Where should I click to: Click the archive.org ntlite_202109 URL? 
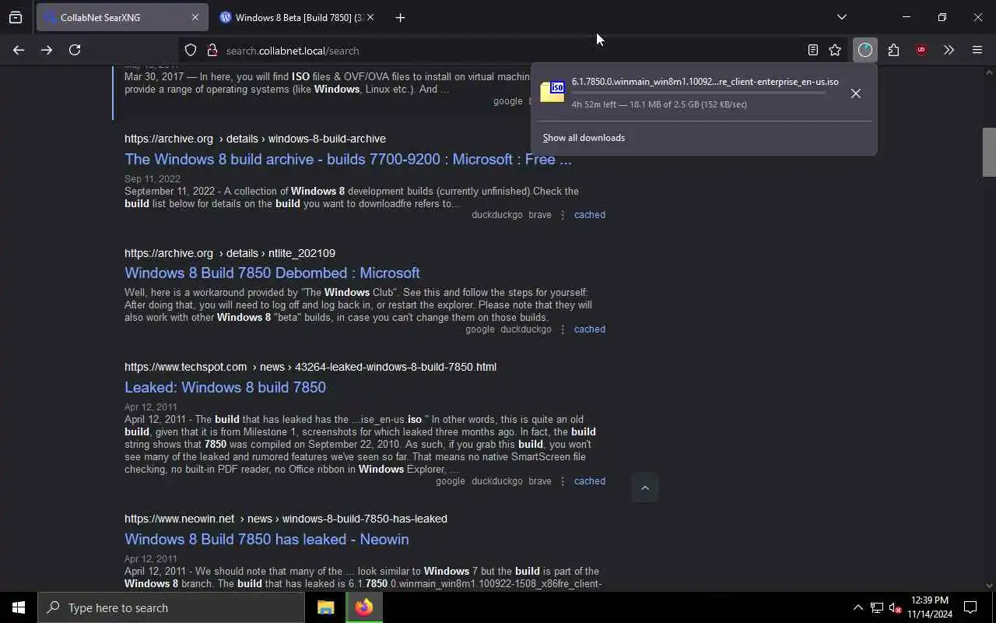pyautogui.click(x=230, y=253)
